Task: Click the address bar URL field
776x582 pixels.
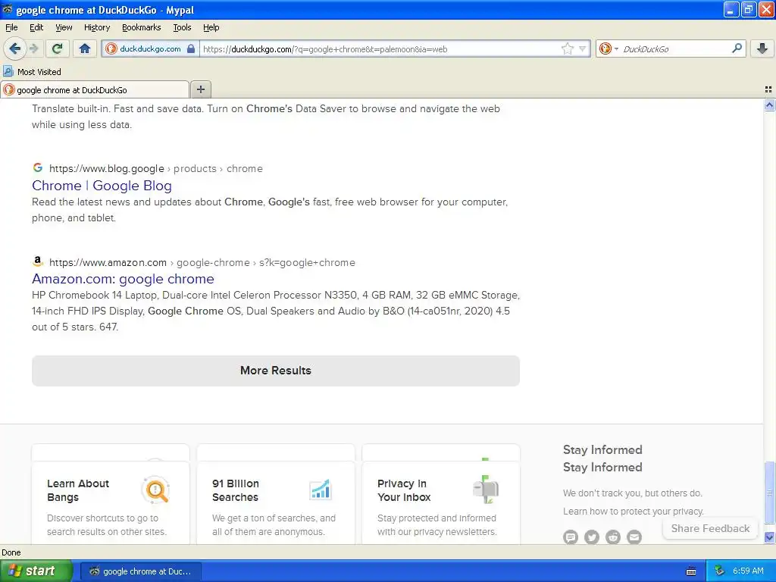Action: click(x=380, y=49)
